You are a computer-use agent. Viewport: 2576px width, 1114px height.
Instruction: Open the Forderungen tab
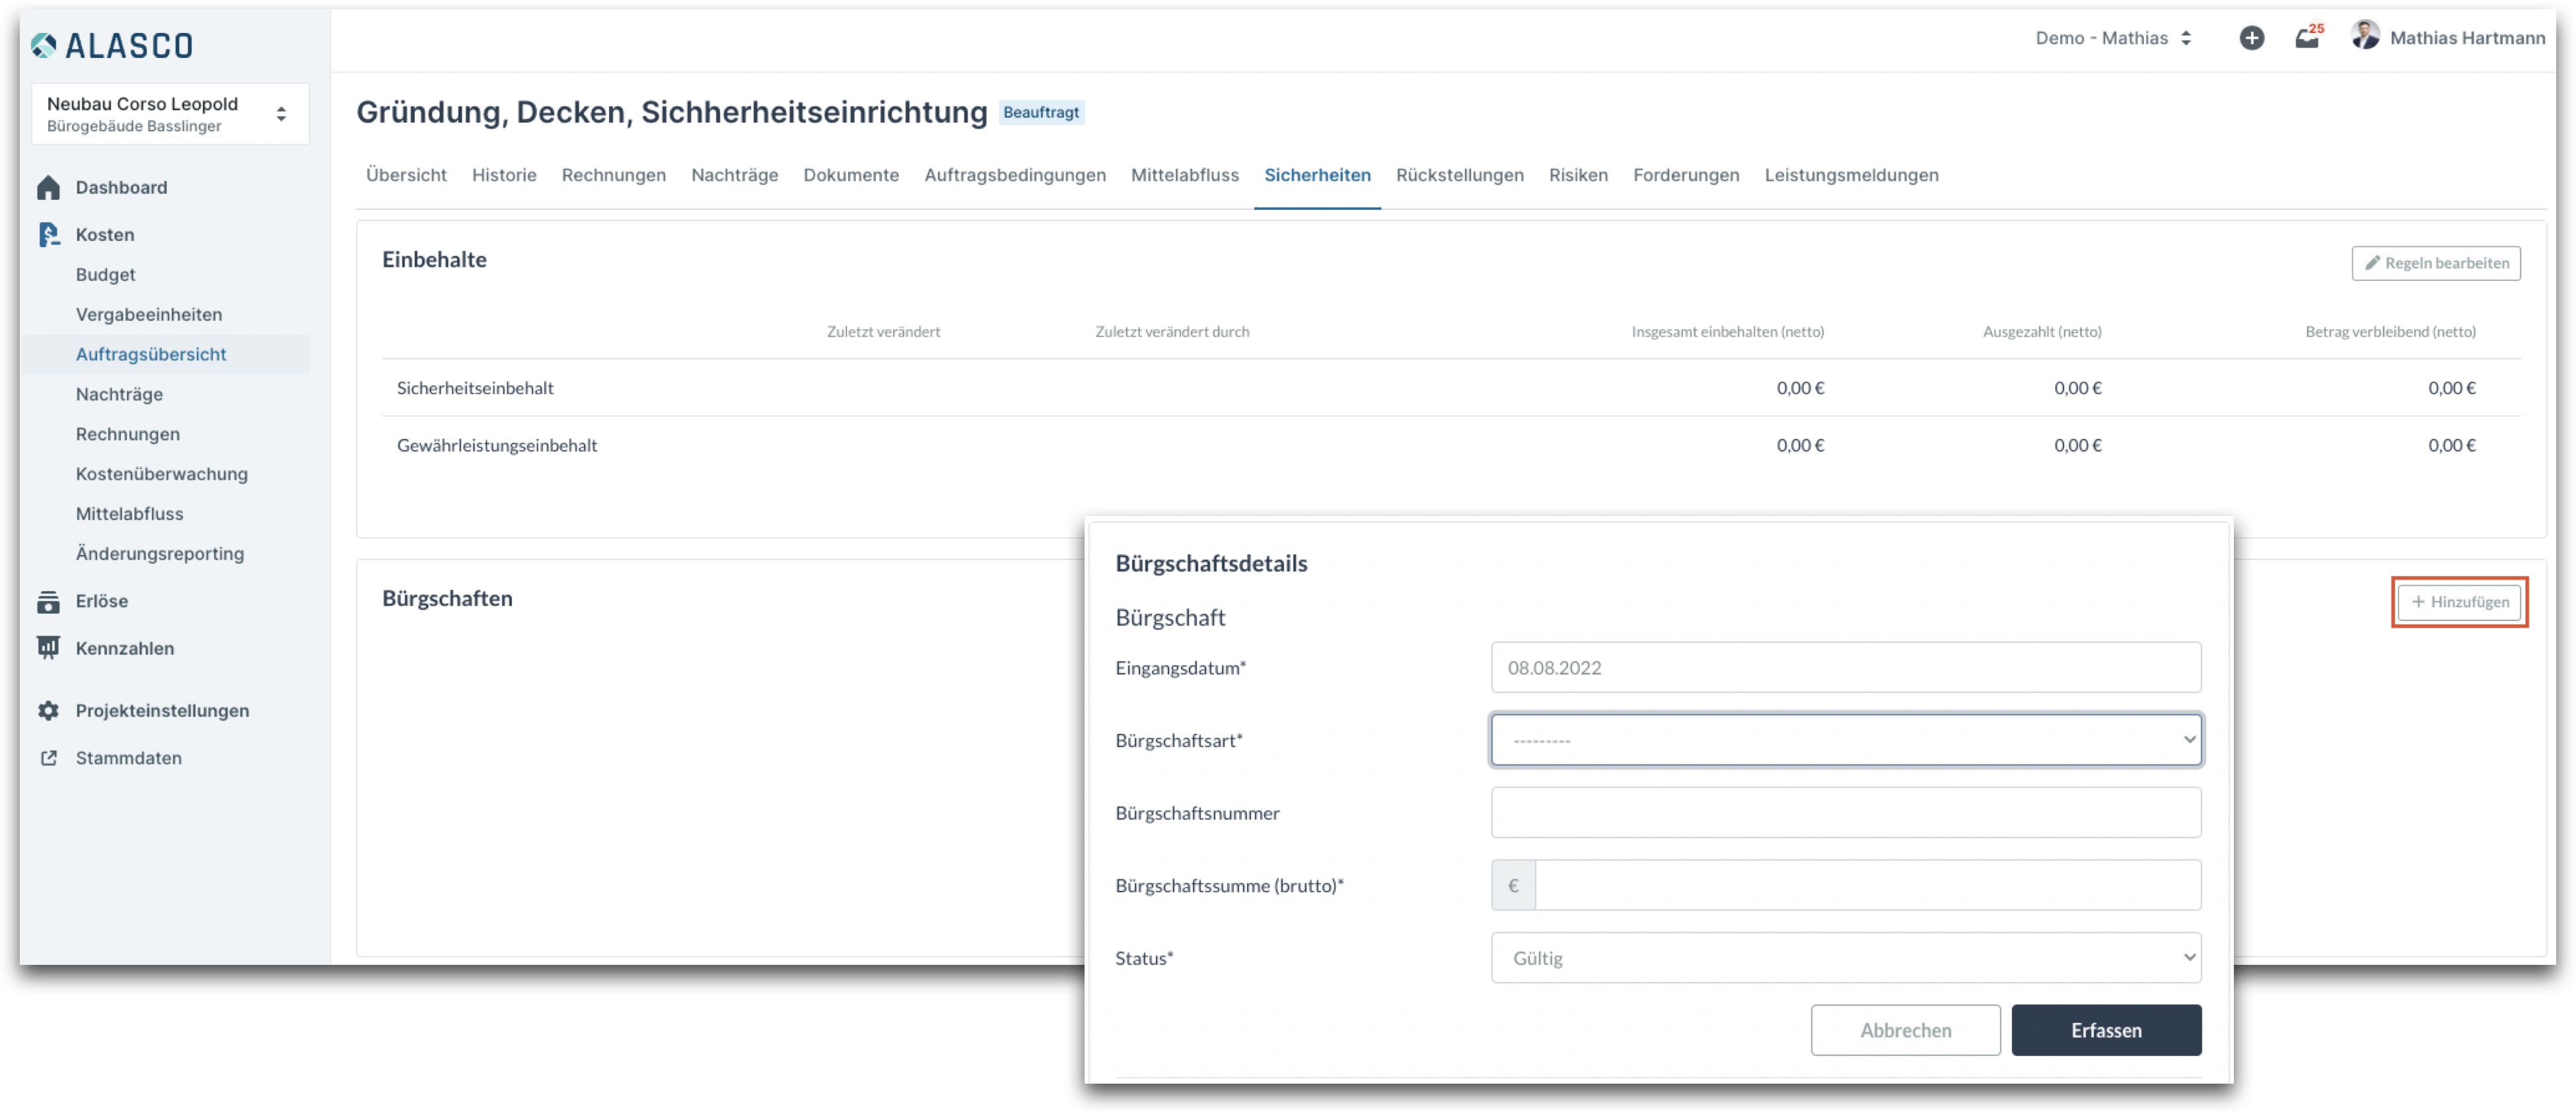tap(1685, 175)
